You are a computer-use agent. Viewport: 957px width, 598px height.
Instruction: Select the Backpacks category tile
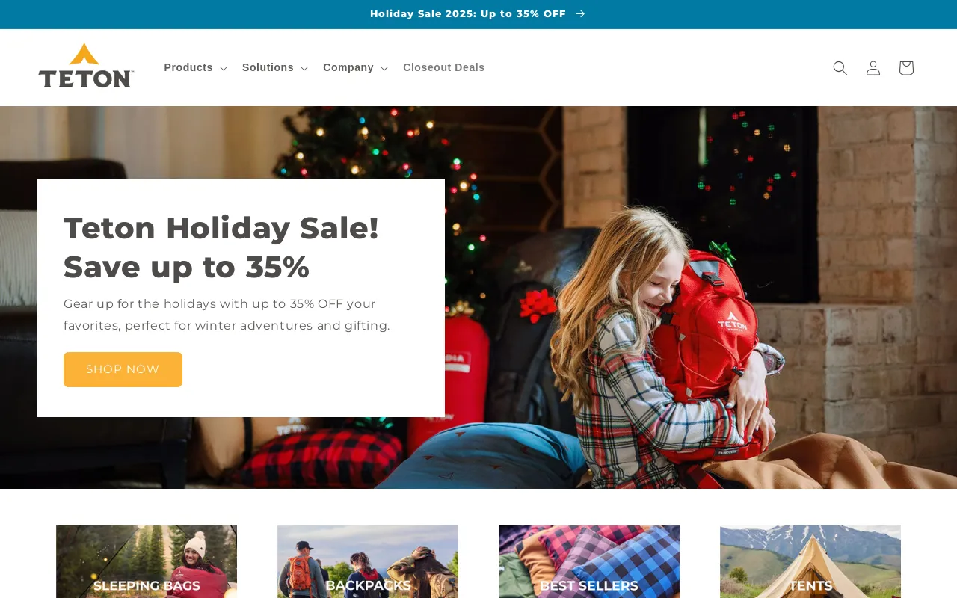[368, 562]
